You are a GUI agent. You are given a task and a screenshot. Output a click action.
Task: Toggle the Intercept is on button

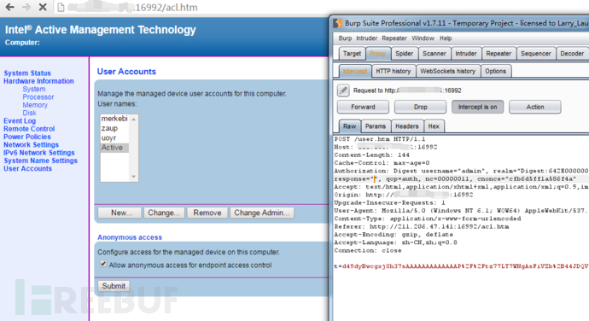tap(477, 107)
